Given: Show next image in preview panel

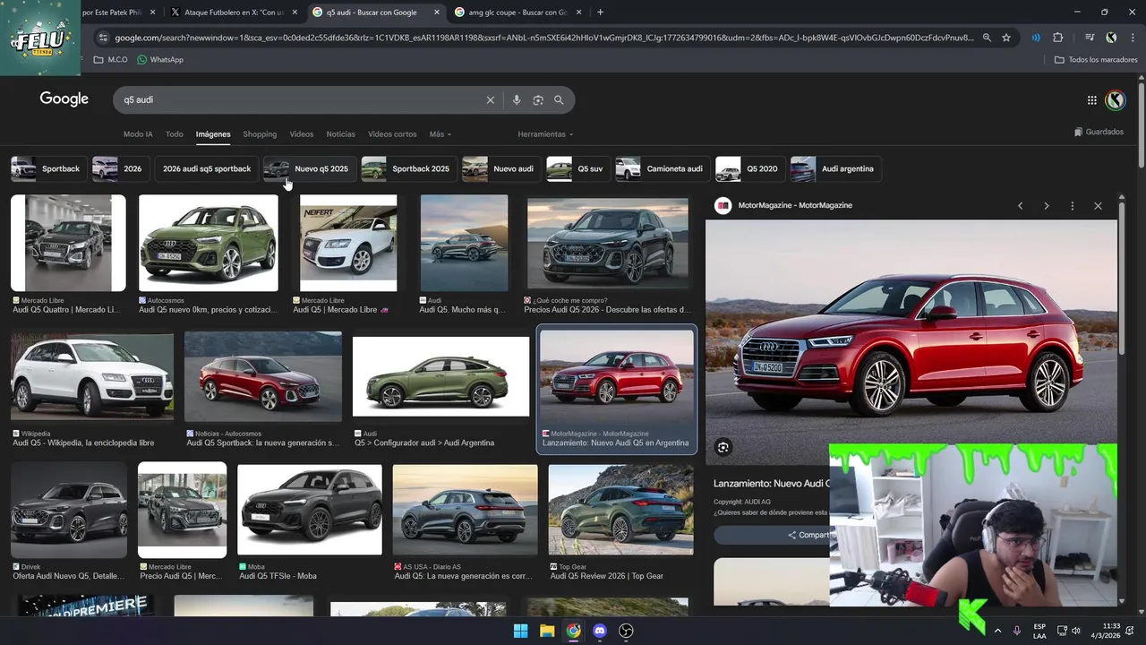Looking at the screenshot, I should 1046,206.
